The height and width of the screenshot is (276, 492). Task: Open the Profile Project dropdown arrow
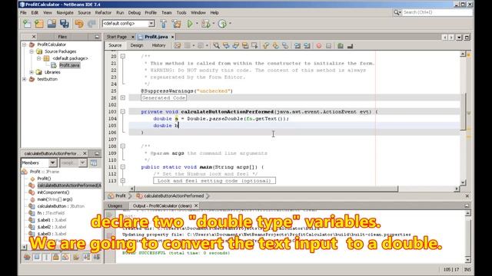[230, 24]
